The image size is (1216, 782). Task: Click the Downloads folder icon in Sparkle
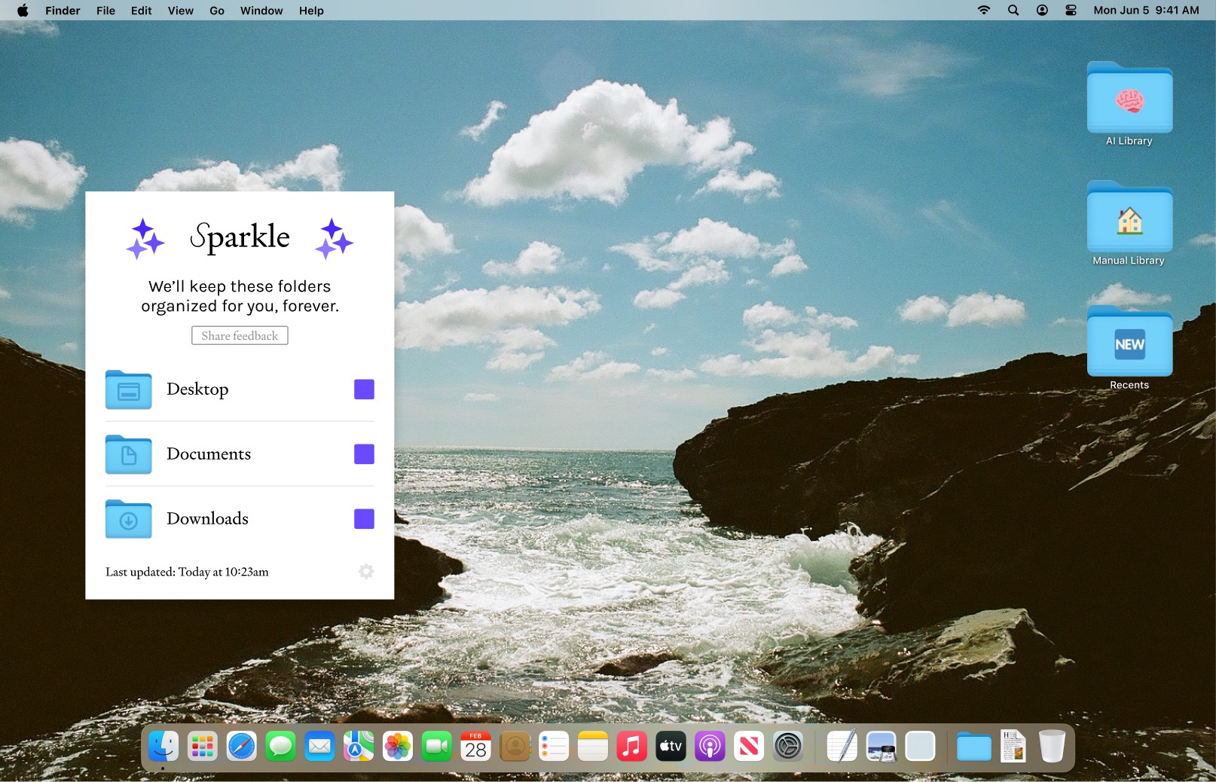click(x=129, y=519)
